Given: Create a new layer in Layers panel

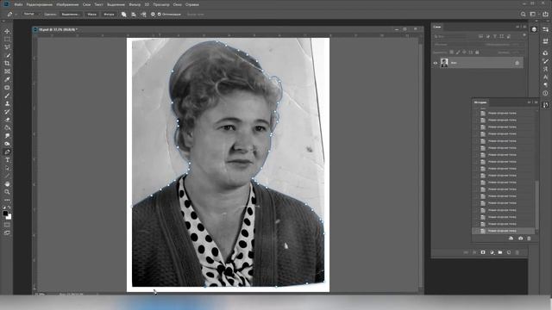Looking at the screenshot, I should (509, 252).
